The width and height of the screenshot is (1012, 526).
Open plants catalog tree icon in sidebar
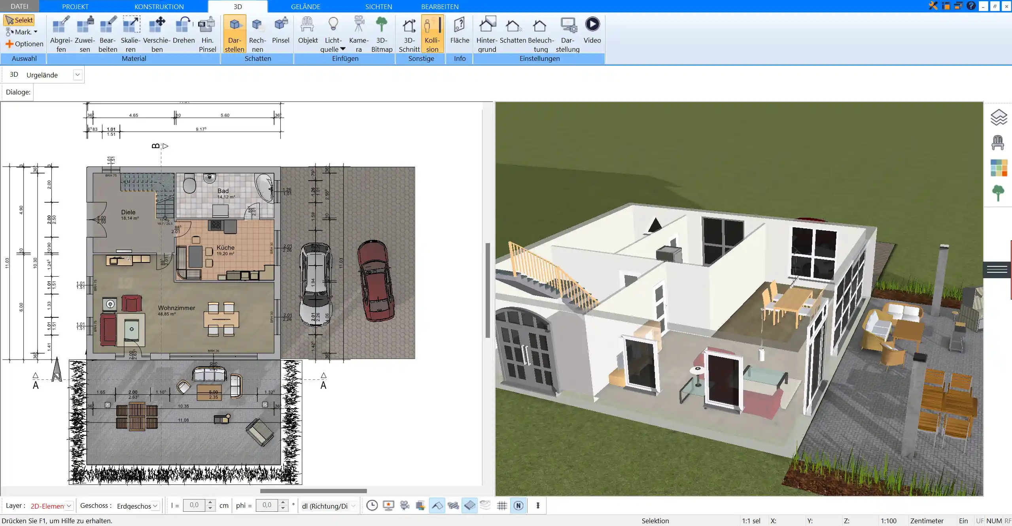998,193
